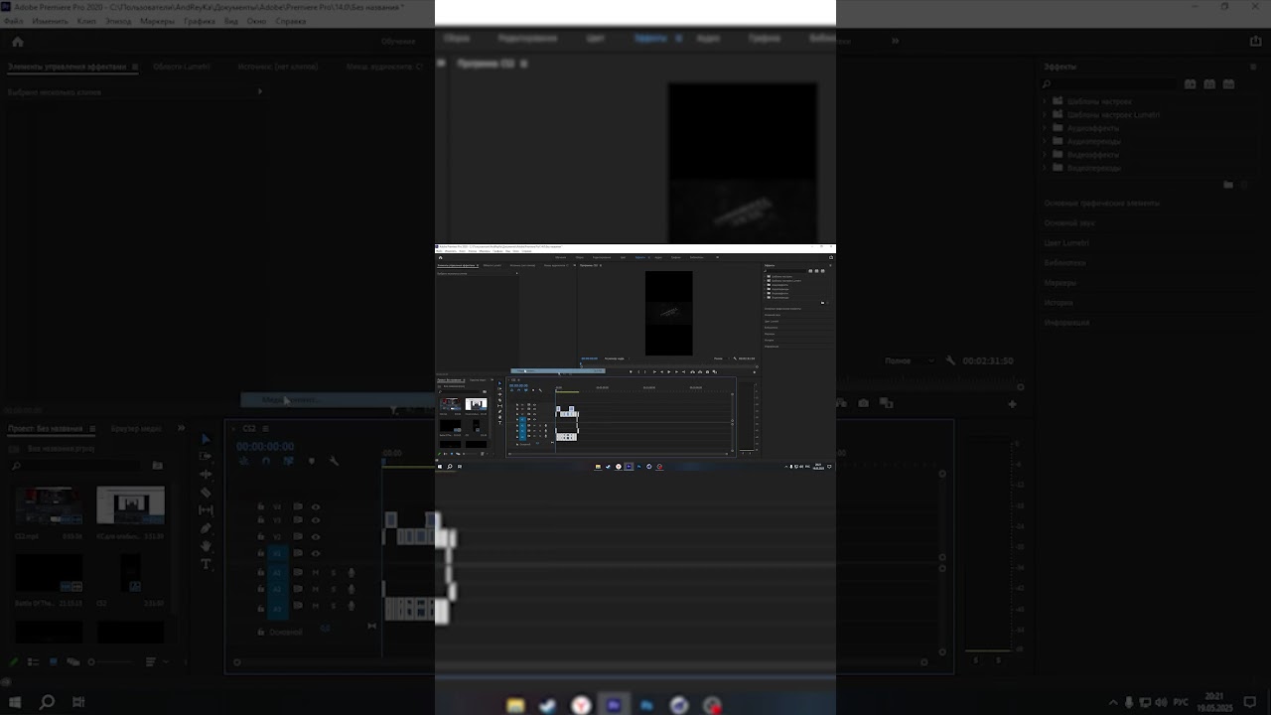Image resolution: width=1271 pixels, height=715 pixels.
Task: Expand Аудиопереходы folder in large Effects panel
Action: click(x=1046, y=141)
